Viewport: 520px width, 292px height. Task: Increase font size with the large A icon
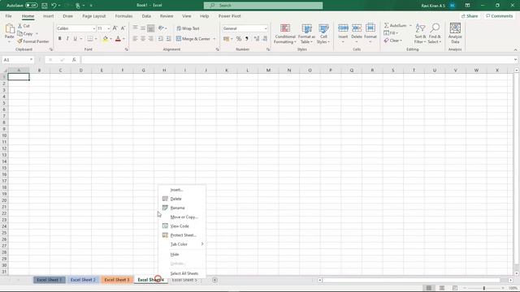tap(115, 28)
